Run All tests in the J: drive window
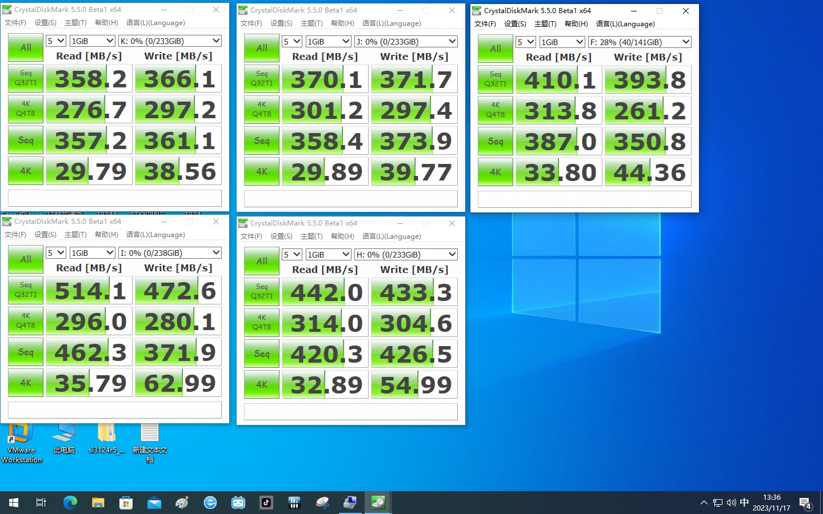The image size is (823, 514). point(262,48)
